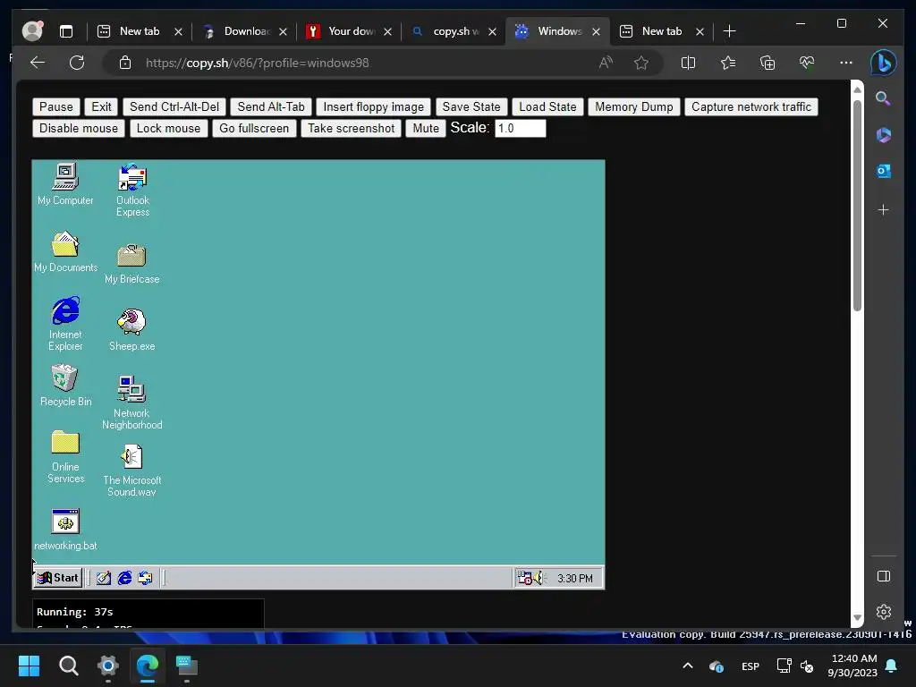The height and width of the screenshot is (687, 916).
Task: Open a new browser tab
Action: click(x=729, y=31)
